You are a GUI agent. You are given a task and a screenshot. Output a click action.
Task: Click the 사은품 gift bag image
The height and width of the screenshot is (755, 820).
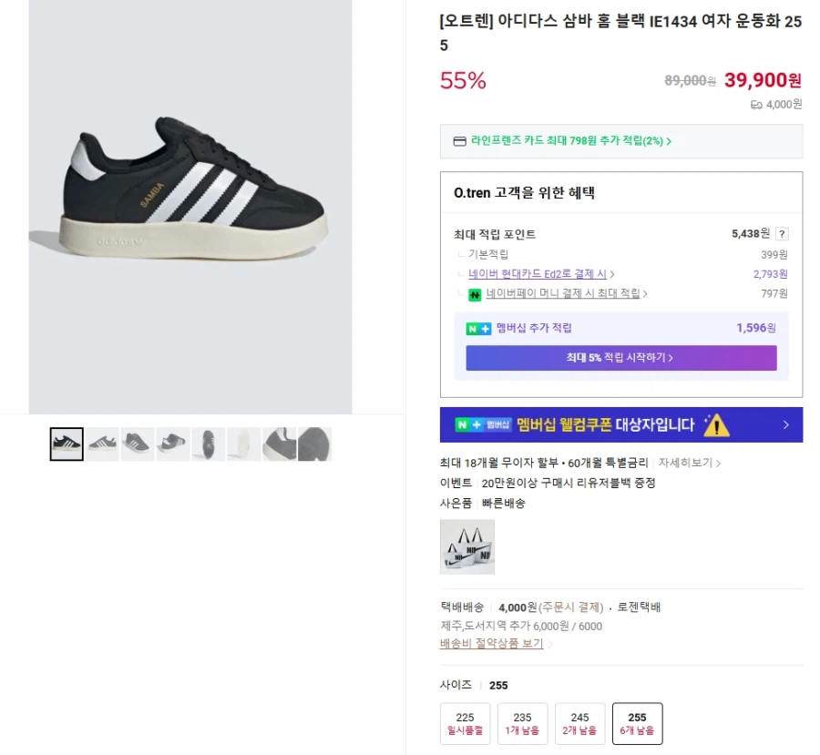pyautogui.click(x=467, y=546)
